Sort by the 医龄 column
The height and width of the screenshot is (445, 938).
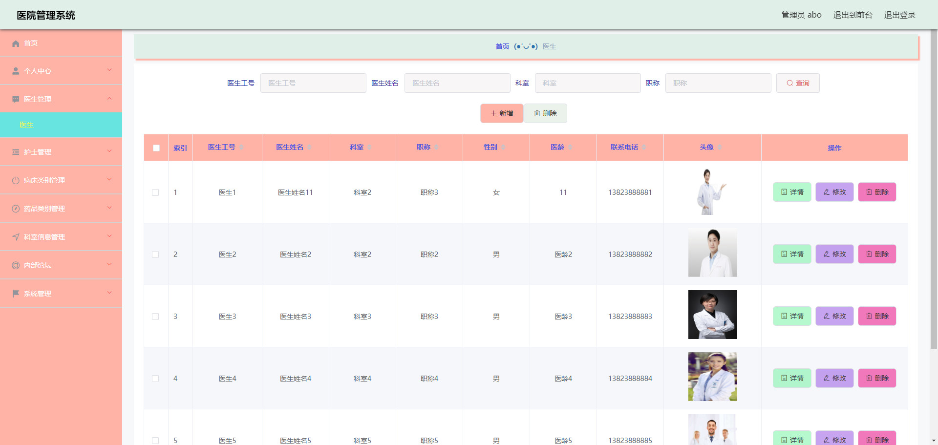point(570,148)
